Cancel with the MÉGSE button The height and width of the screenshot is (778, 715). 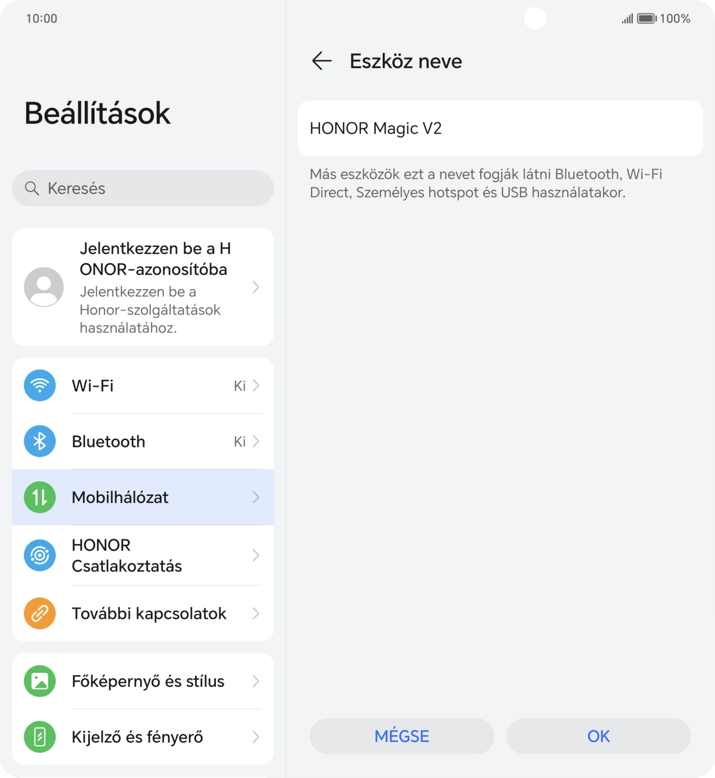pos(402,736)
